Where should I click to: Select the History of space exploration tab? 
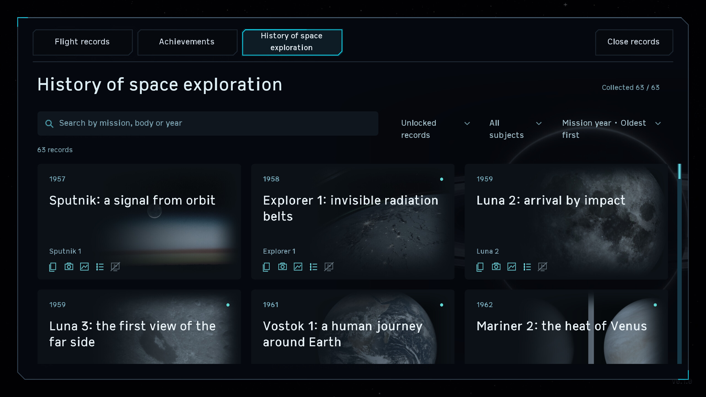pyautogui.click(x=292, y=42)
